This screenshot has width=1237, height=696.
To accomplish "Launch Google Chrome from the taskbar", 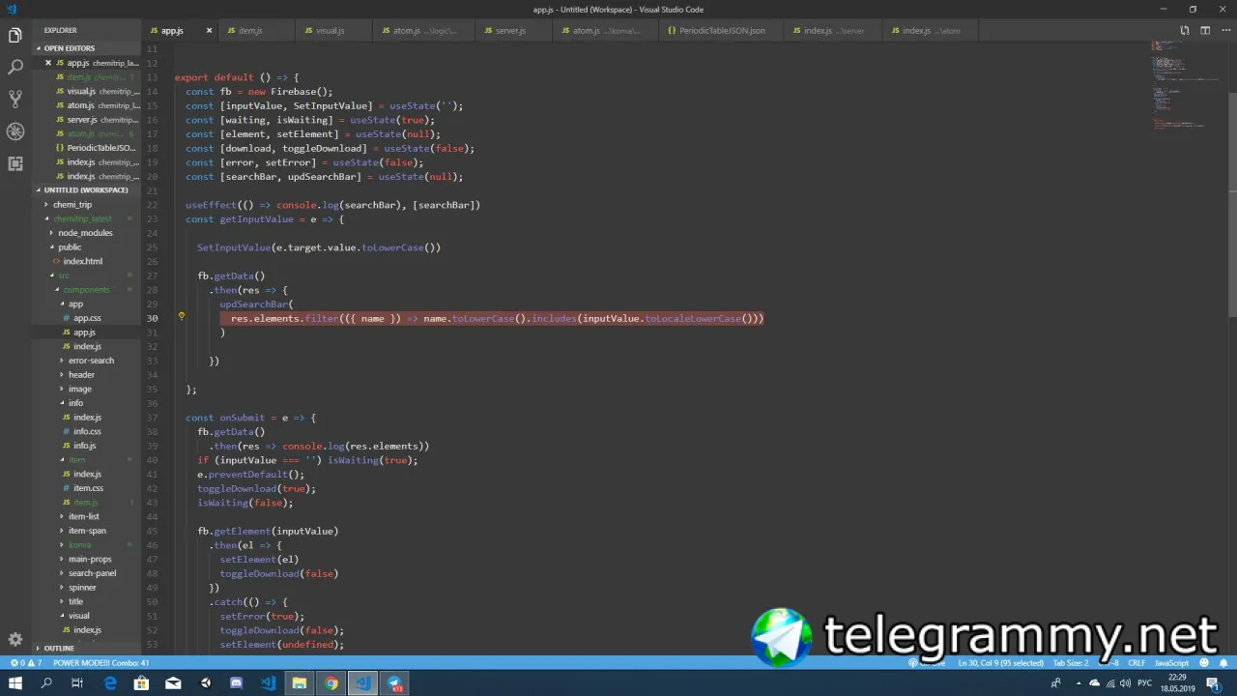I will coord(331,683).
